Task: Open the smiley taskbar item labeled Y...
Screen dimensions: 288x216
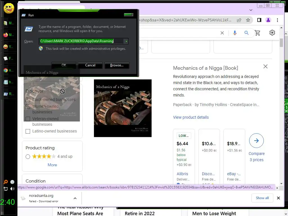Action: (9, 47)
